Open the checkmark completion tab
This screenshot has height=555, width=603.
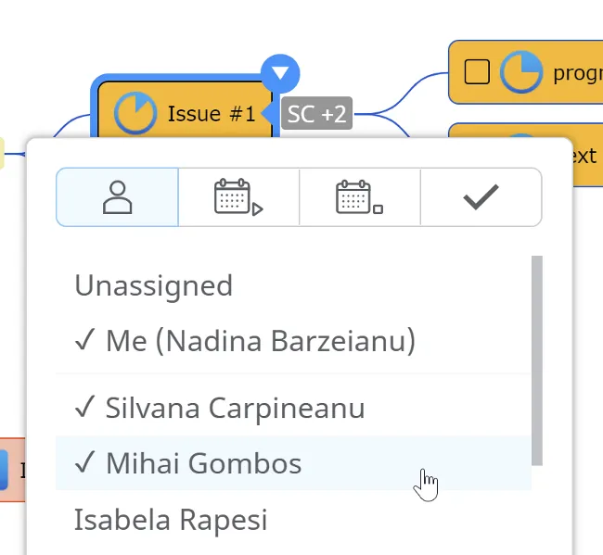tap(481, 197)
